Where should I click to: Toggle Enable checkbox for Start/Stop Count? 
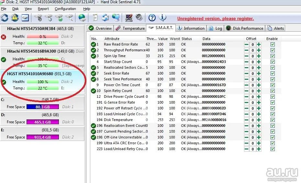[x=273, y=62]
